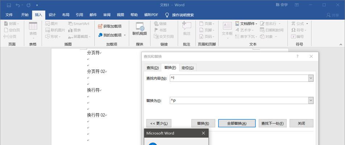345x145 pixels.
Task: Switch to the 布局 ribbon tab
Action: pyautogui.click(x=66, y=15)
